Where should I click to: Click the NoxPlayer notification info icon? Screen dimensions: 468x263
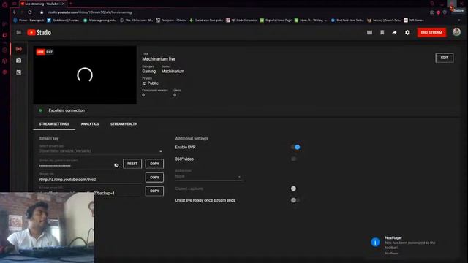click(375, 242)
